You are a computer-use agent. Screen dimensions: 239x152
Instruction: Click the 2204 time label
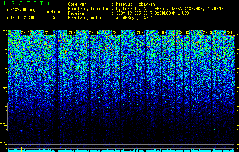pos(93,33)
